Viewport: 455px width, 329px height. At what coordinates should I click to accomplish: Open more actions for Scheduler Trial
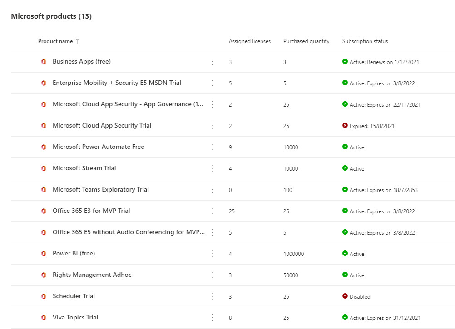[x=213, y=296]
